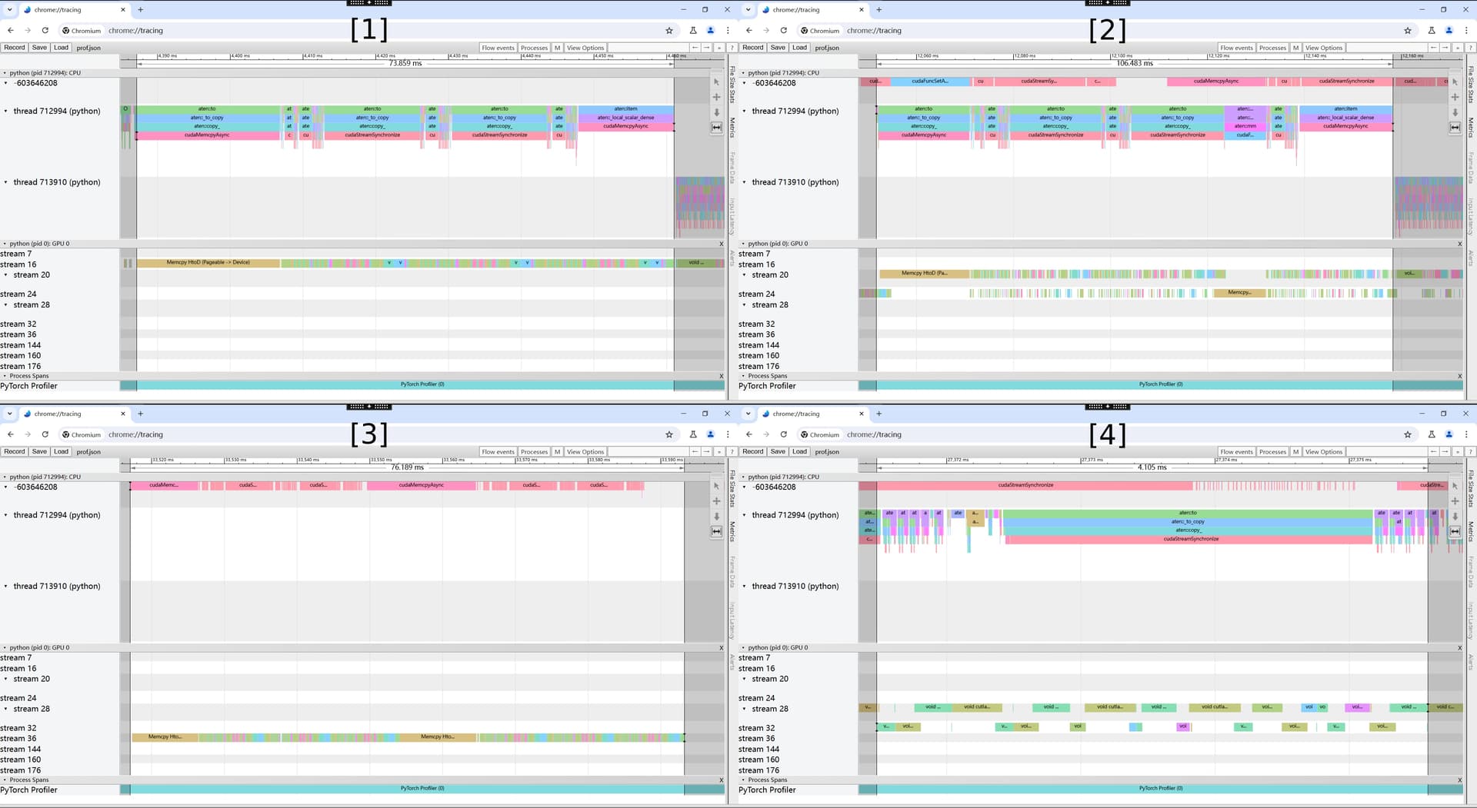Viewport: 1477px width, 808px height.
Task: Open the Processes dropdown in window 1
Action: point(534,48)
